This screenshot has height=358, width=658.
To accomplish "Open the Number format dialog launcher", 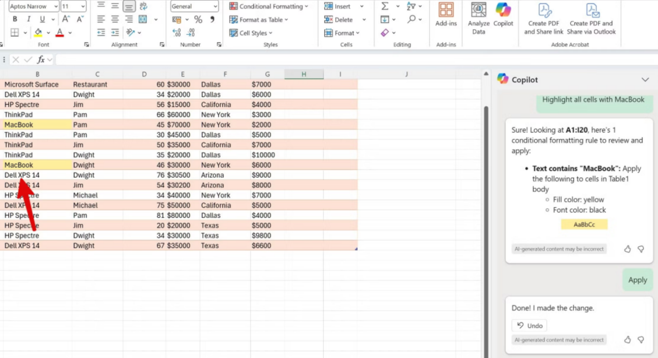I will 219,44.
